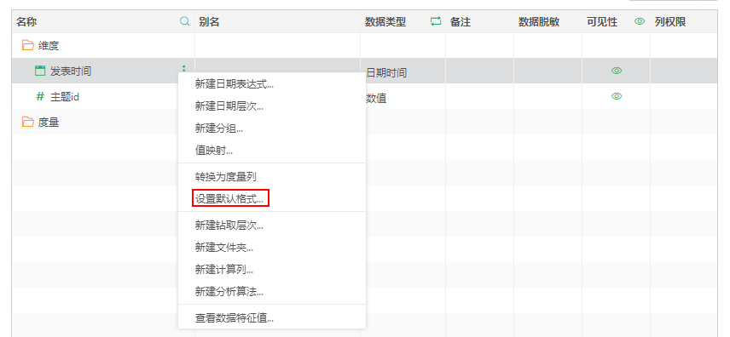730x337 pixels.
Task: Toggle visibility of the 发表时间 field
Action: tap(617, 71)
